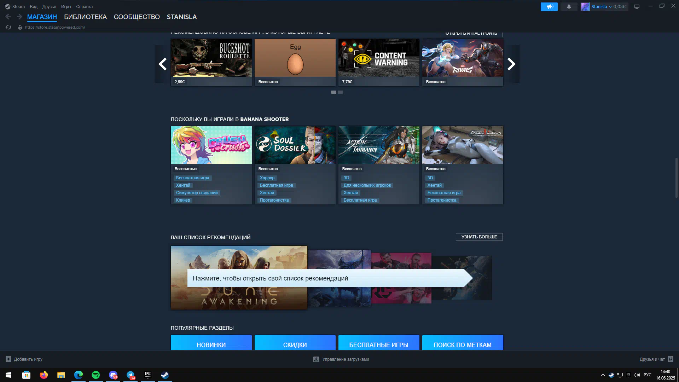Show previous games in the carousel
The width and height of the screenshot is (679, 382).
(x=162, y=64)
